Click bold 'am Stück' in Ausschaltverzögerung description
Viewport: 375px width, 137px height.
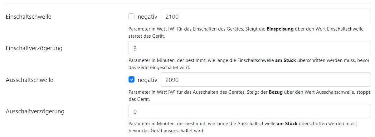tap(287, 124)
